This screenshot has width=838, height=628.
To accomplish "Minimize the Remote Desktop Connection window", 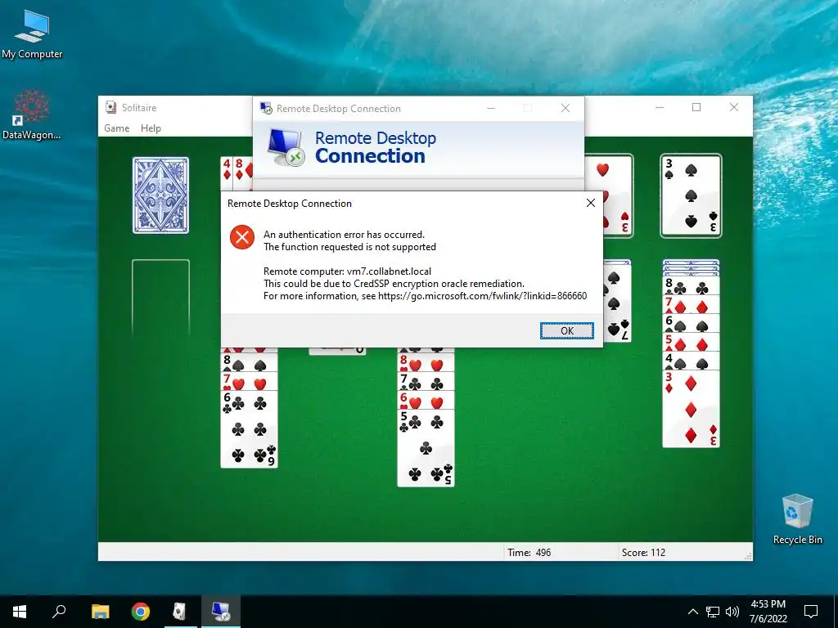I will coord(491,109).
